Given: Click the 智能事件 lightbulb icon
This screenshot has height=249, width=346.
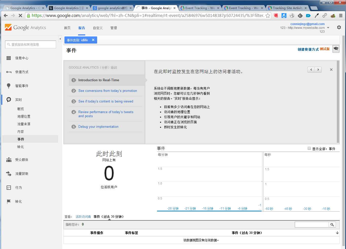Looking at the screenshot, I should [9, 86].
